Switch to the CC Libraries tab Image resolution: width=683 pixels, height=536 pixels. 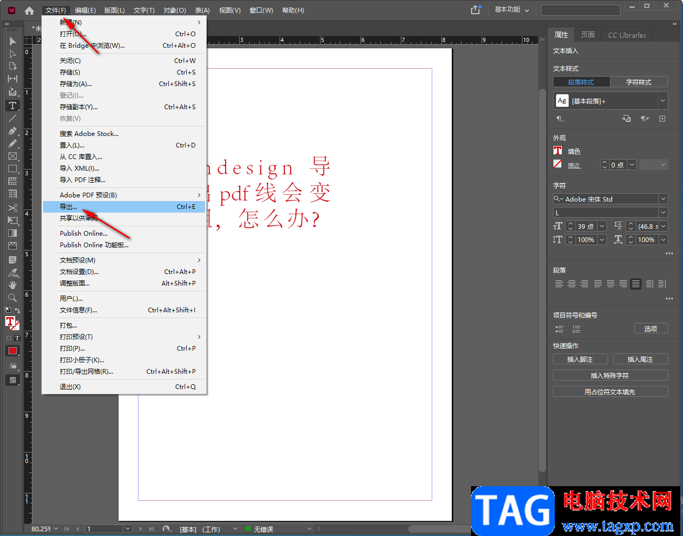(627, 35)
